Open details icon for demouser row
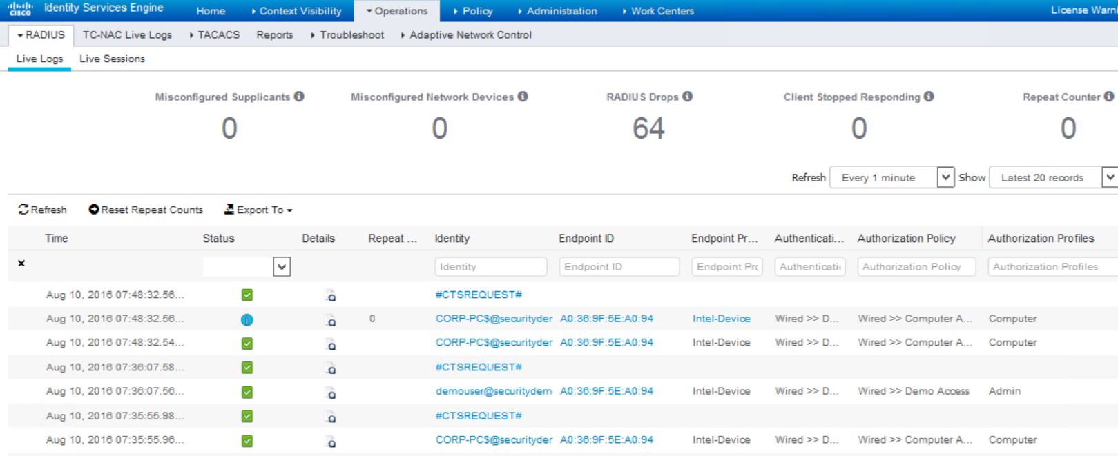 point(331,393)
